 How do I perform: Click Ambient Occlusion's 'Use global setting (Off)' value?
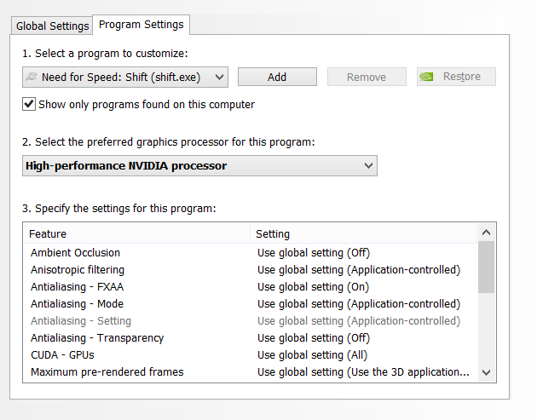coord(314,253)
